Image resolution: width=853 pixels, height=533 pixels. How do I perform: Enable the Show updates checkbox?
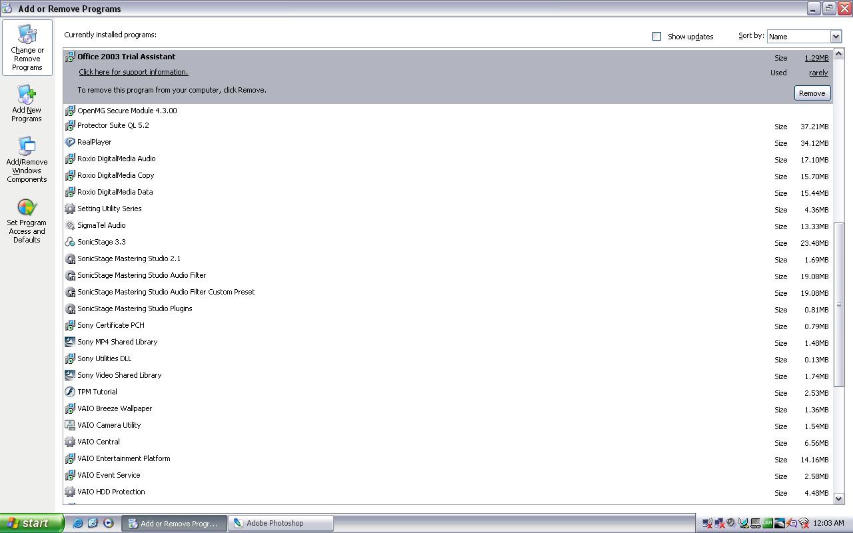(x=656, y=37)
